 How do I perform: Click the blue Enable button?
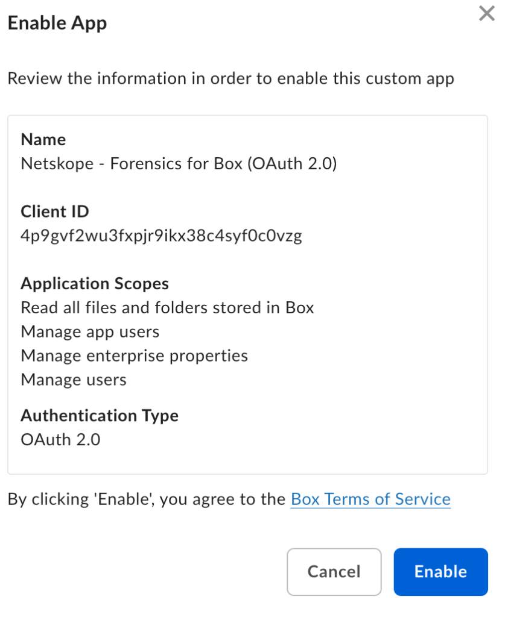coord(441,572)
